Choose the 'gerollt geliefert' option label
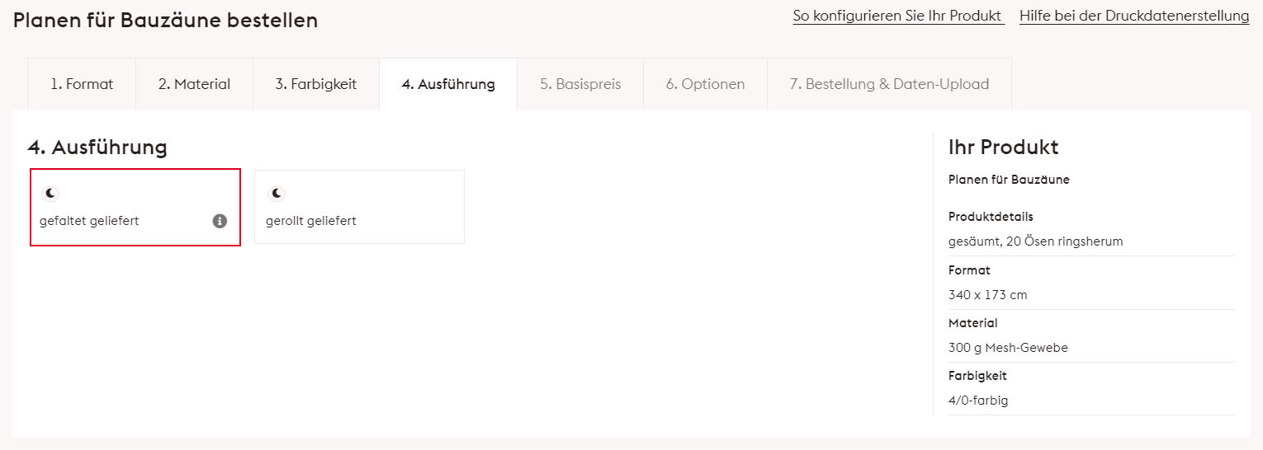The width and height of the screenshot is (1263, 450). coord(311,221)
